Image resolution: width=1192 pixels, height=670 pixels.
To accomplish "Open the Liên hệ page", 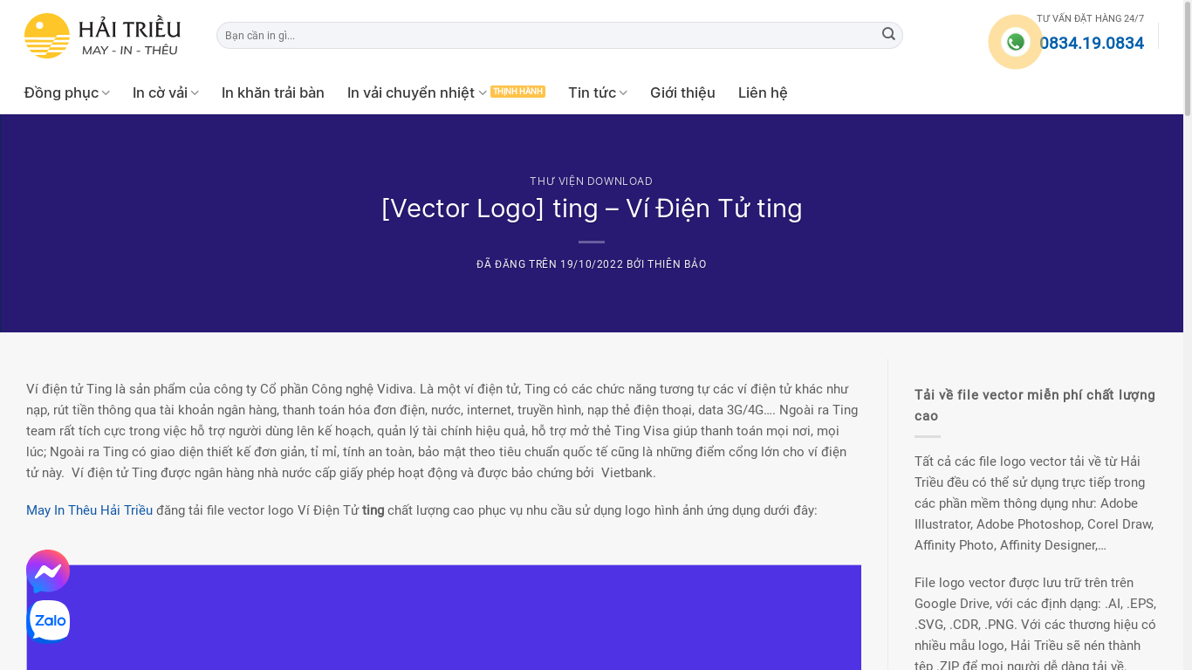I will 763,92.
